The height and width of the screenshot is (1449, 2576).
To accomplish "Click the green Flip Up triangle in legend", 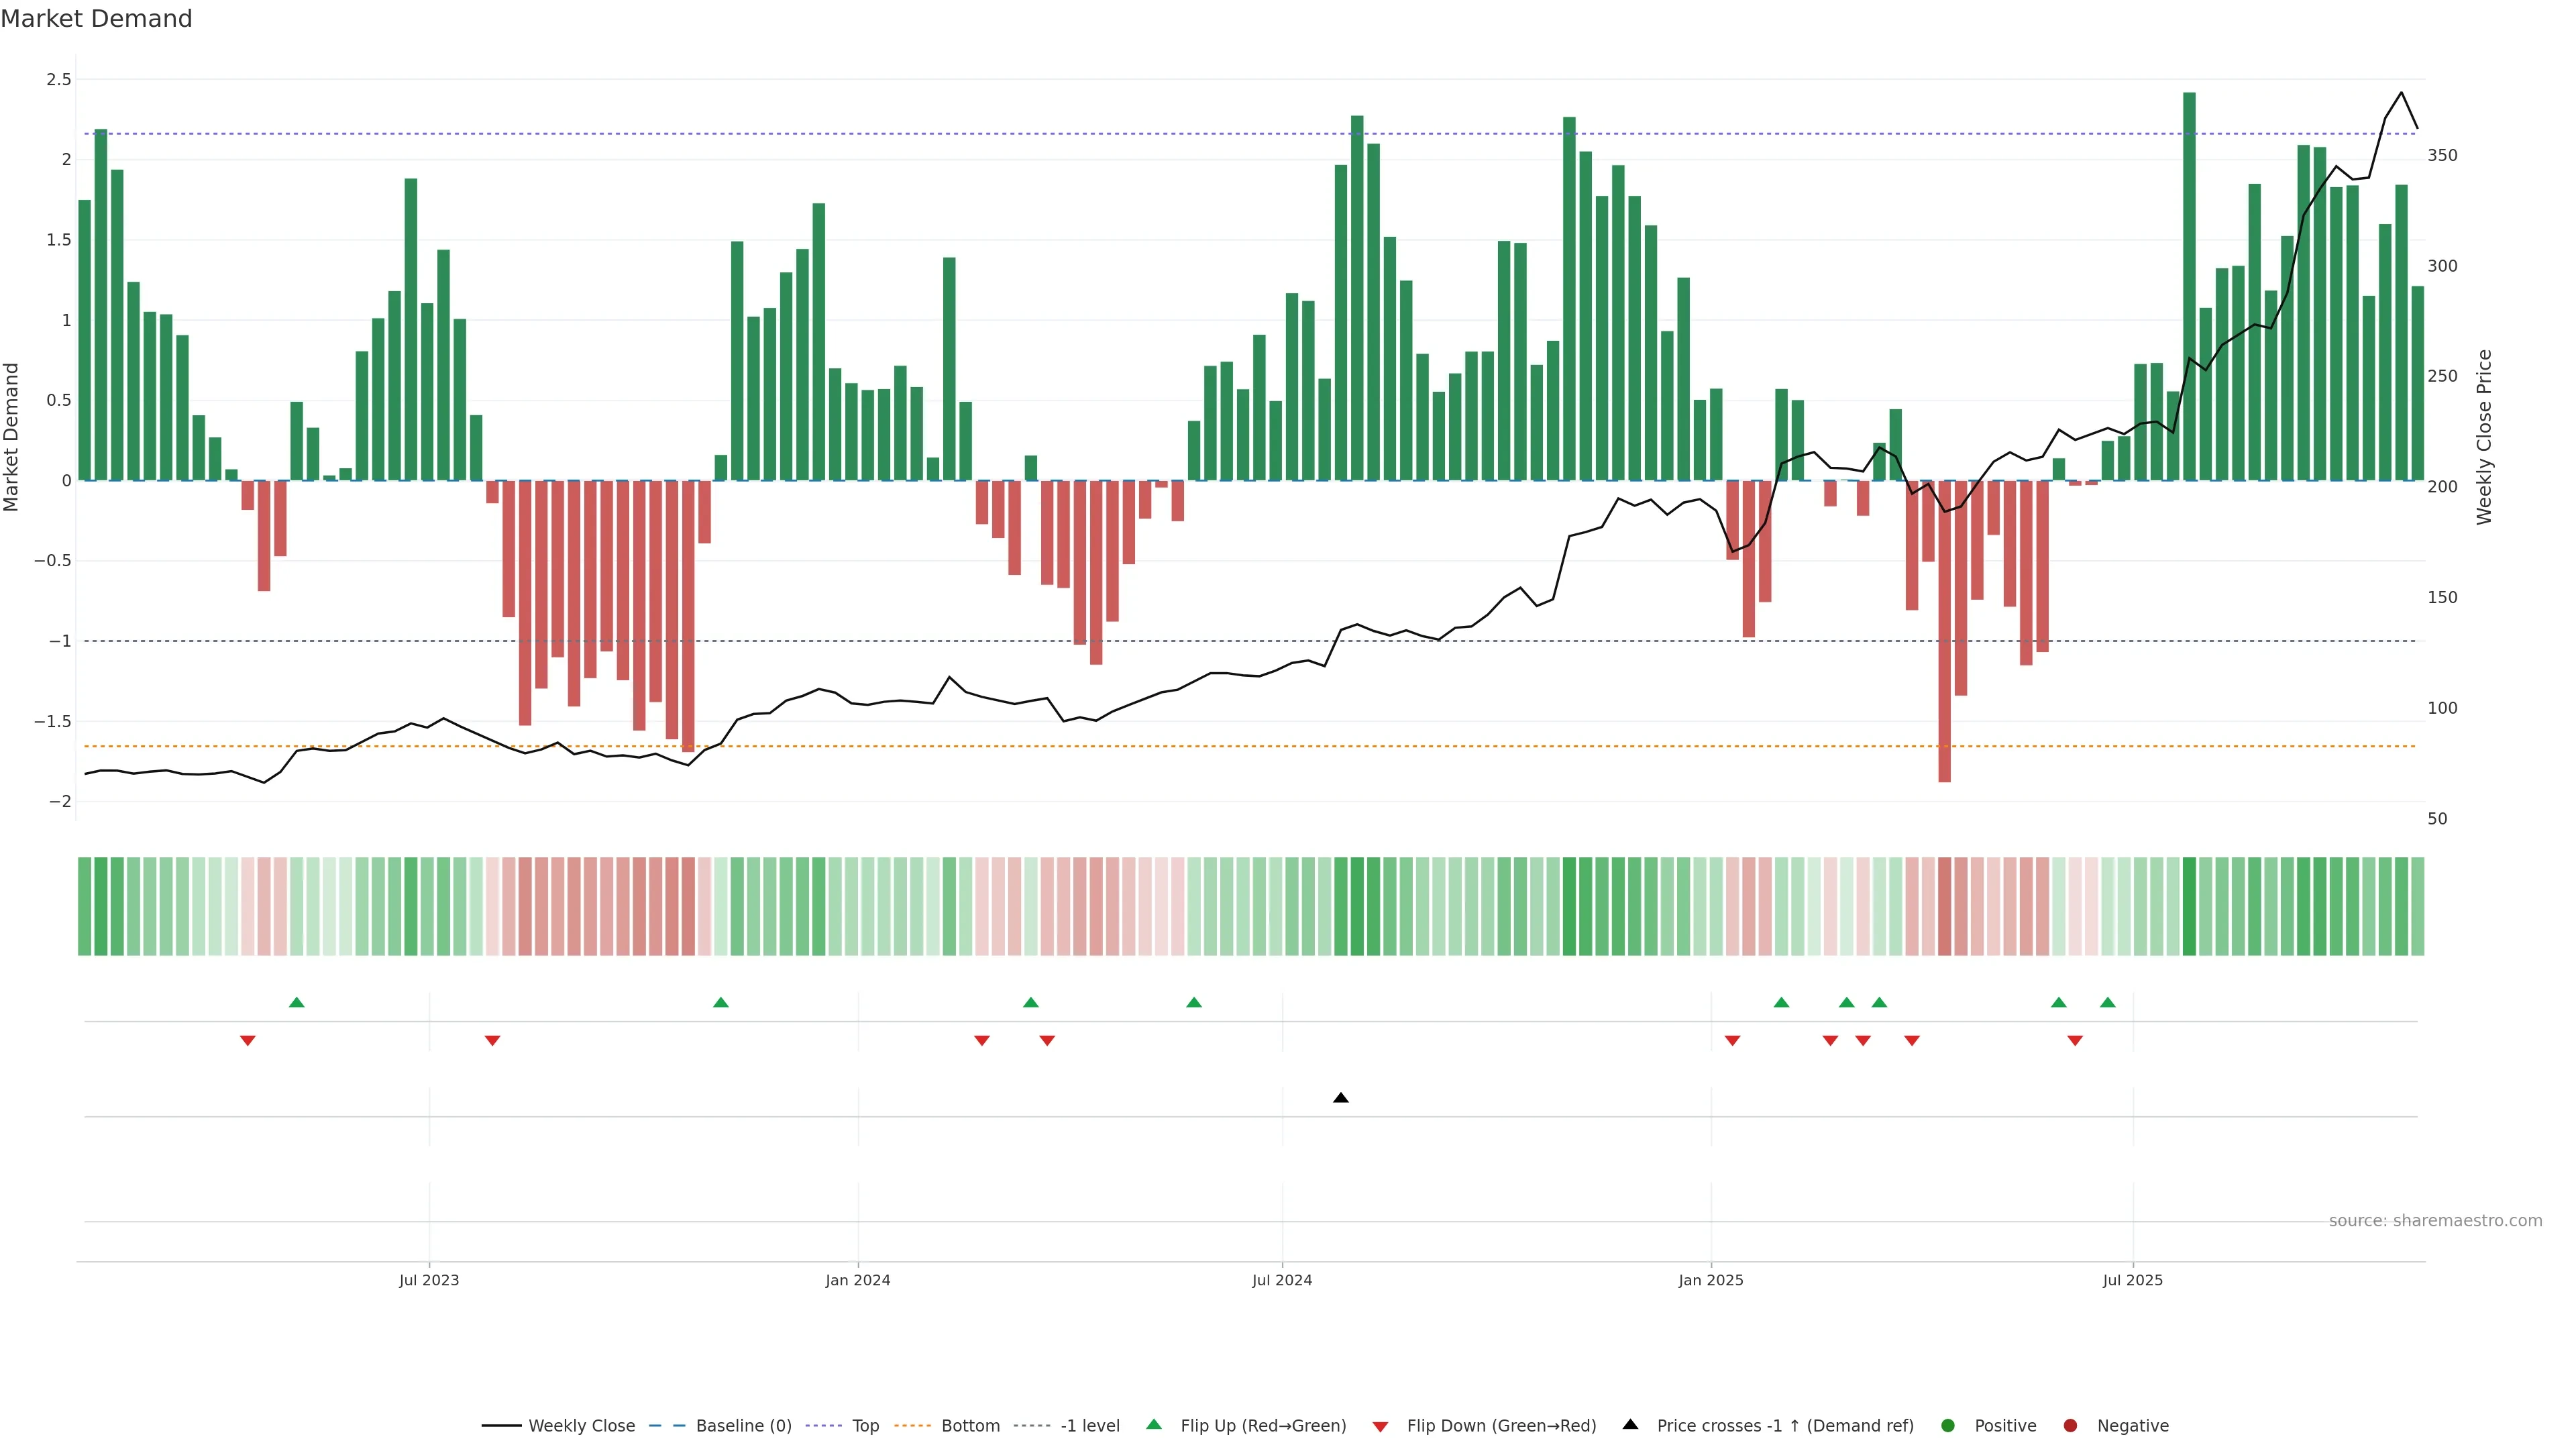I will point(1154,1425).
